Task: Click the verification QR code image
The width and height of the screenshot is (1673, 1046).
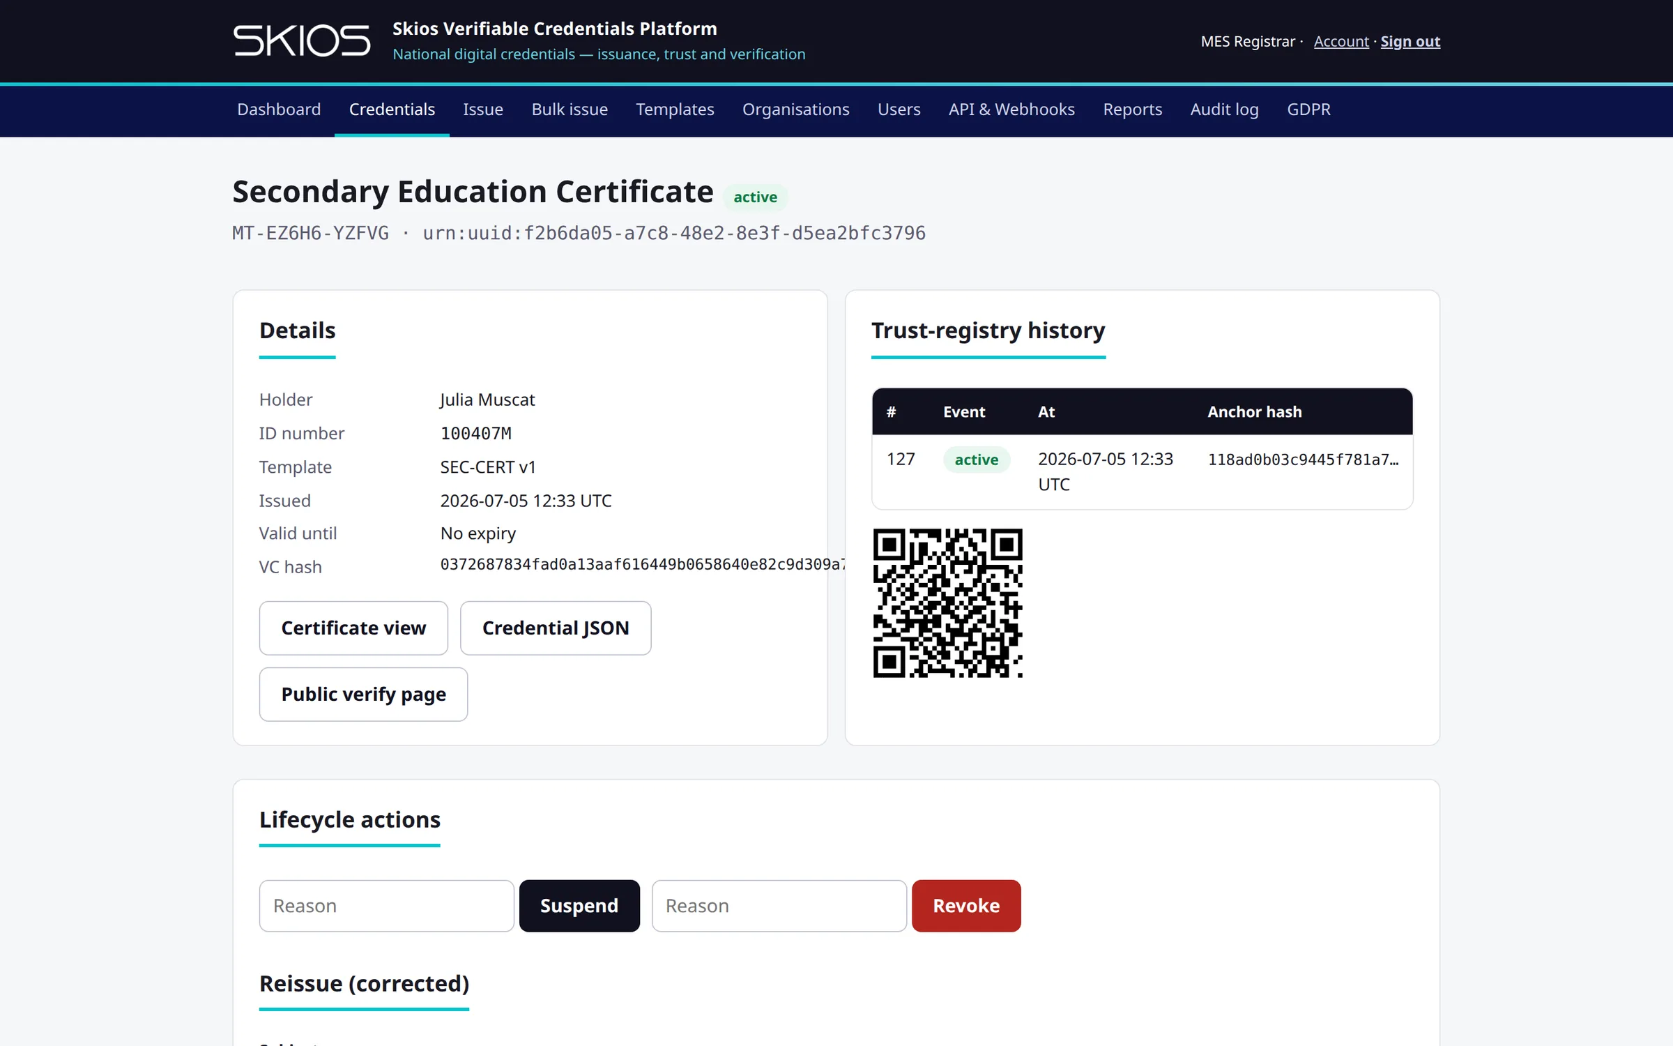Action: coord(948,603)
